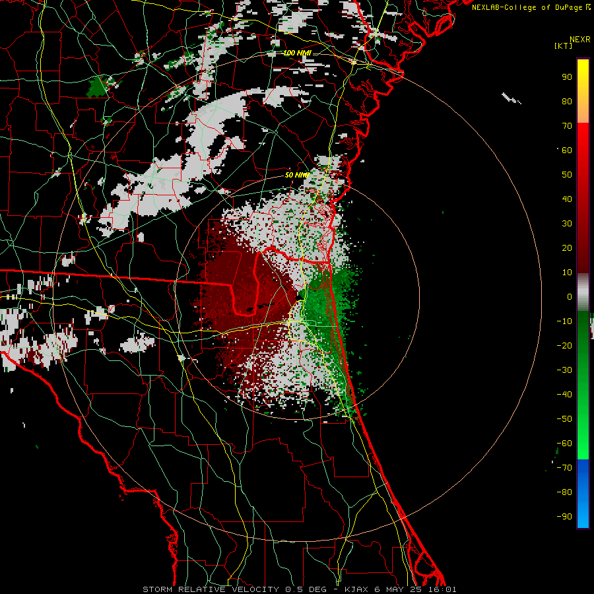Select the -20 knot scale label

tap(564, 346)
